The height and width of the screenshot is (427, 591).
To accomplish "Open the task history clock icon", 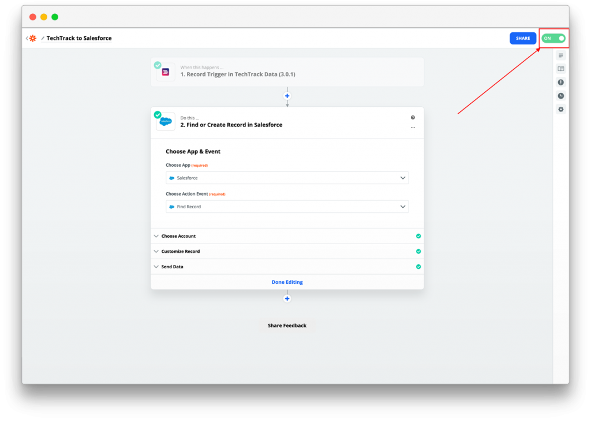I will click(x=561, y=96).
